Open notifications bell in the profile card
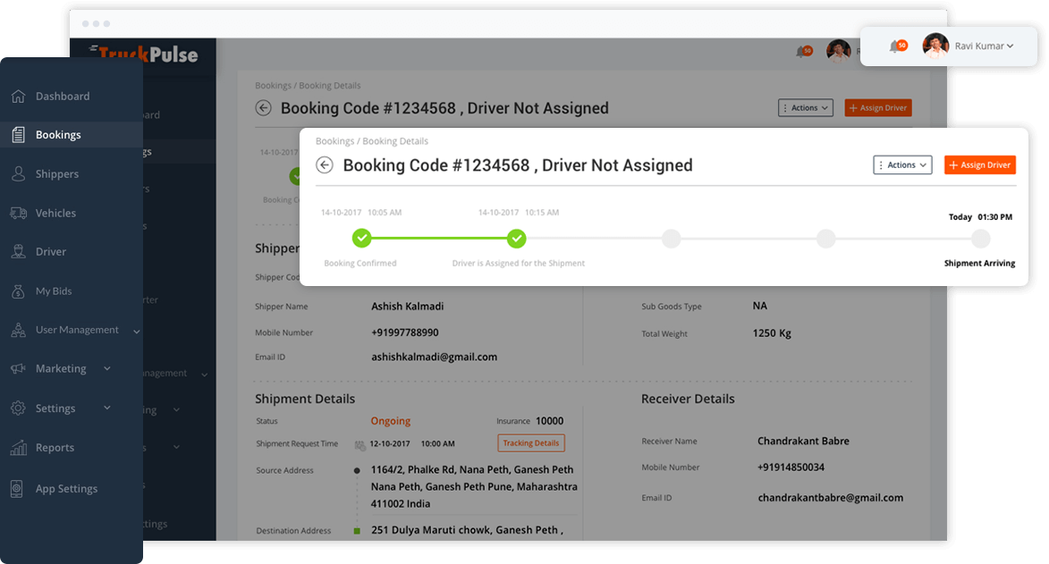Screen dimensions: 1049x564 point(895,46)
